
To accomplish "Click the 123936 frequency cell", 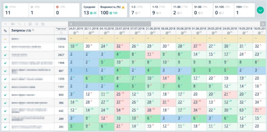I will 61,39.
